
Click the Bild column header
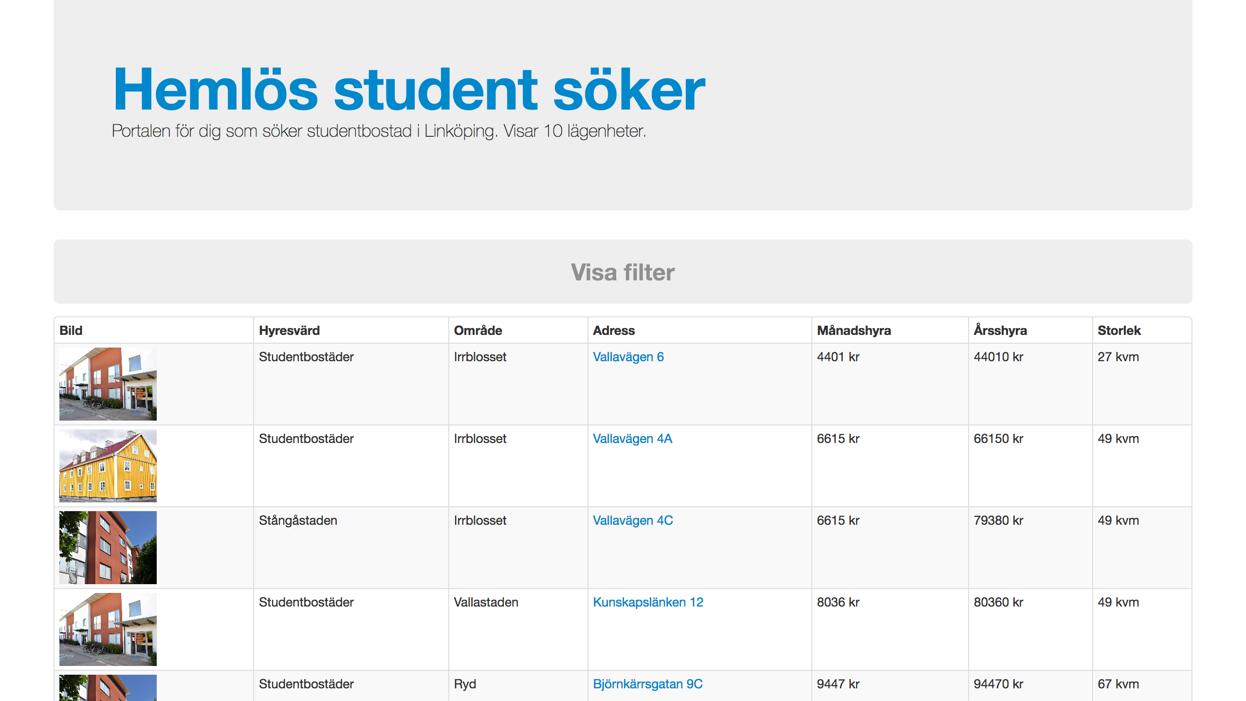[71, 331]
